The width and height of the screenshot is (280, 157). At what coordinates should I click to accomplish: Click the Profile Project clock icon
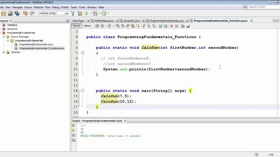pos(104,14)
